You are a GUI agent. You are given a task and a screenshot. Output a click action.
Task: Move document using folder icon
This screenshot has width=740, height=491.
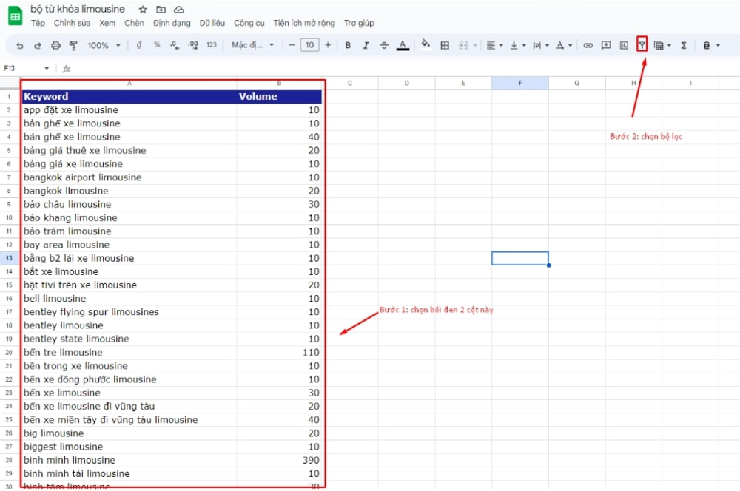coord(161,10)
